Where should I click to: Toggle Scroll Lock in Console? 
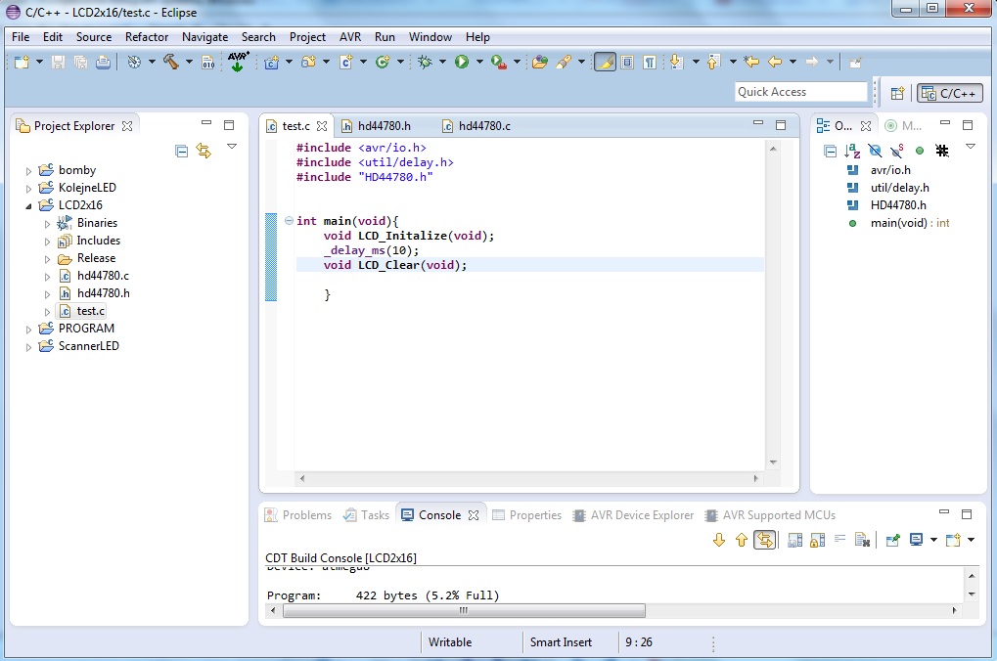[818, 540]
